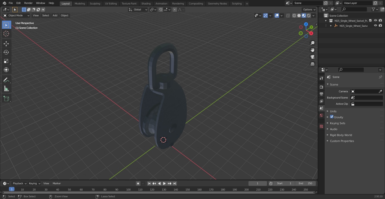The height and width of the screenshot is (199, 385).
Task: Select the Add Cube tool
Action: 6,99
